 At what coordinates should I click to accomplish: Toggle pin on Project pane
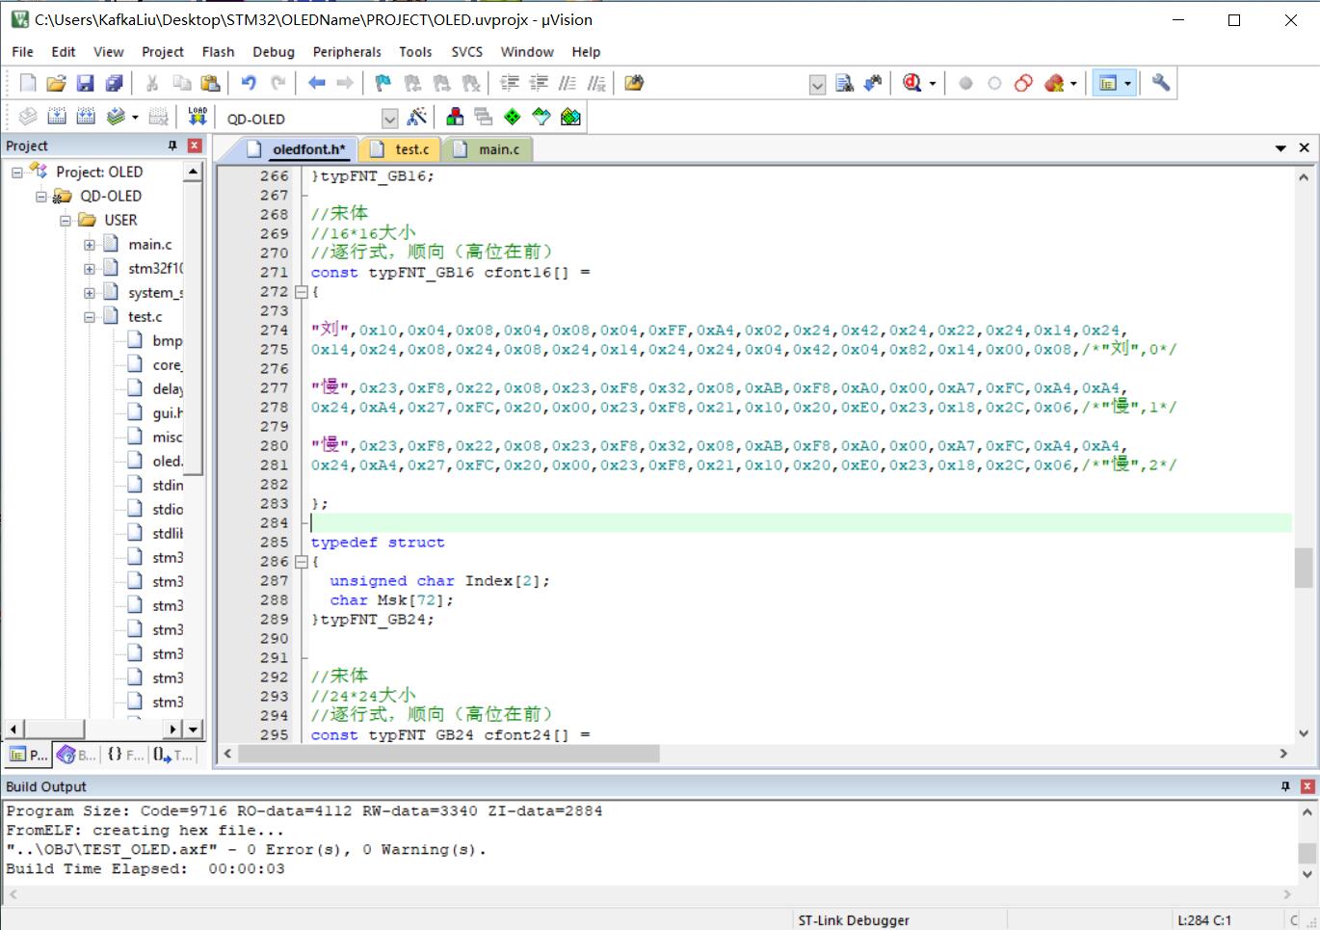coord(172,146)
